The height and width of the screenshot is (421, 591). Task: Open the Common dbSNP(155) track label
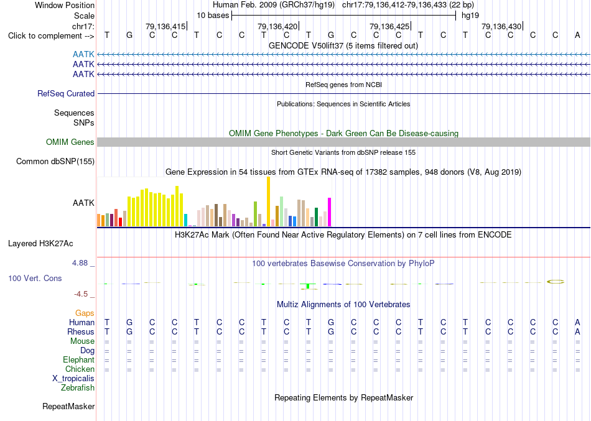[55, 161]
